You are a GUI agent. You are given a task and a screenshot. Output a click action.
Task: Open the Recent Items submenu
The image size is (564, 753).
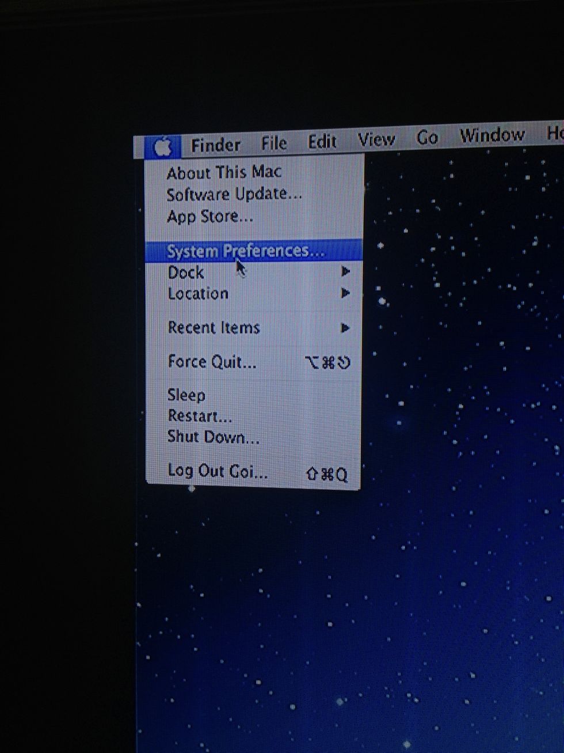click(214, 327)
